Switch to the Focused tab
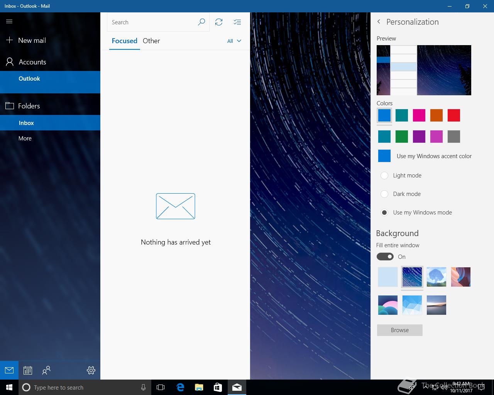Screen dimensions: 494x395 [124, 41]
